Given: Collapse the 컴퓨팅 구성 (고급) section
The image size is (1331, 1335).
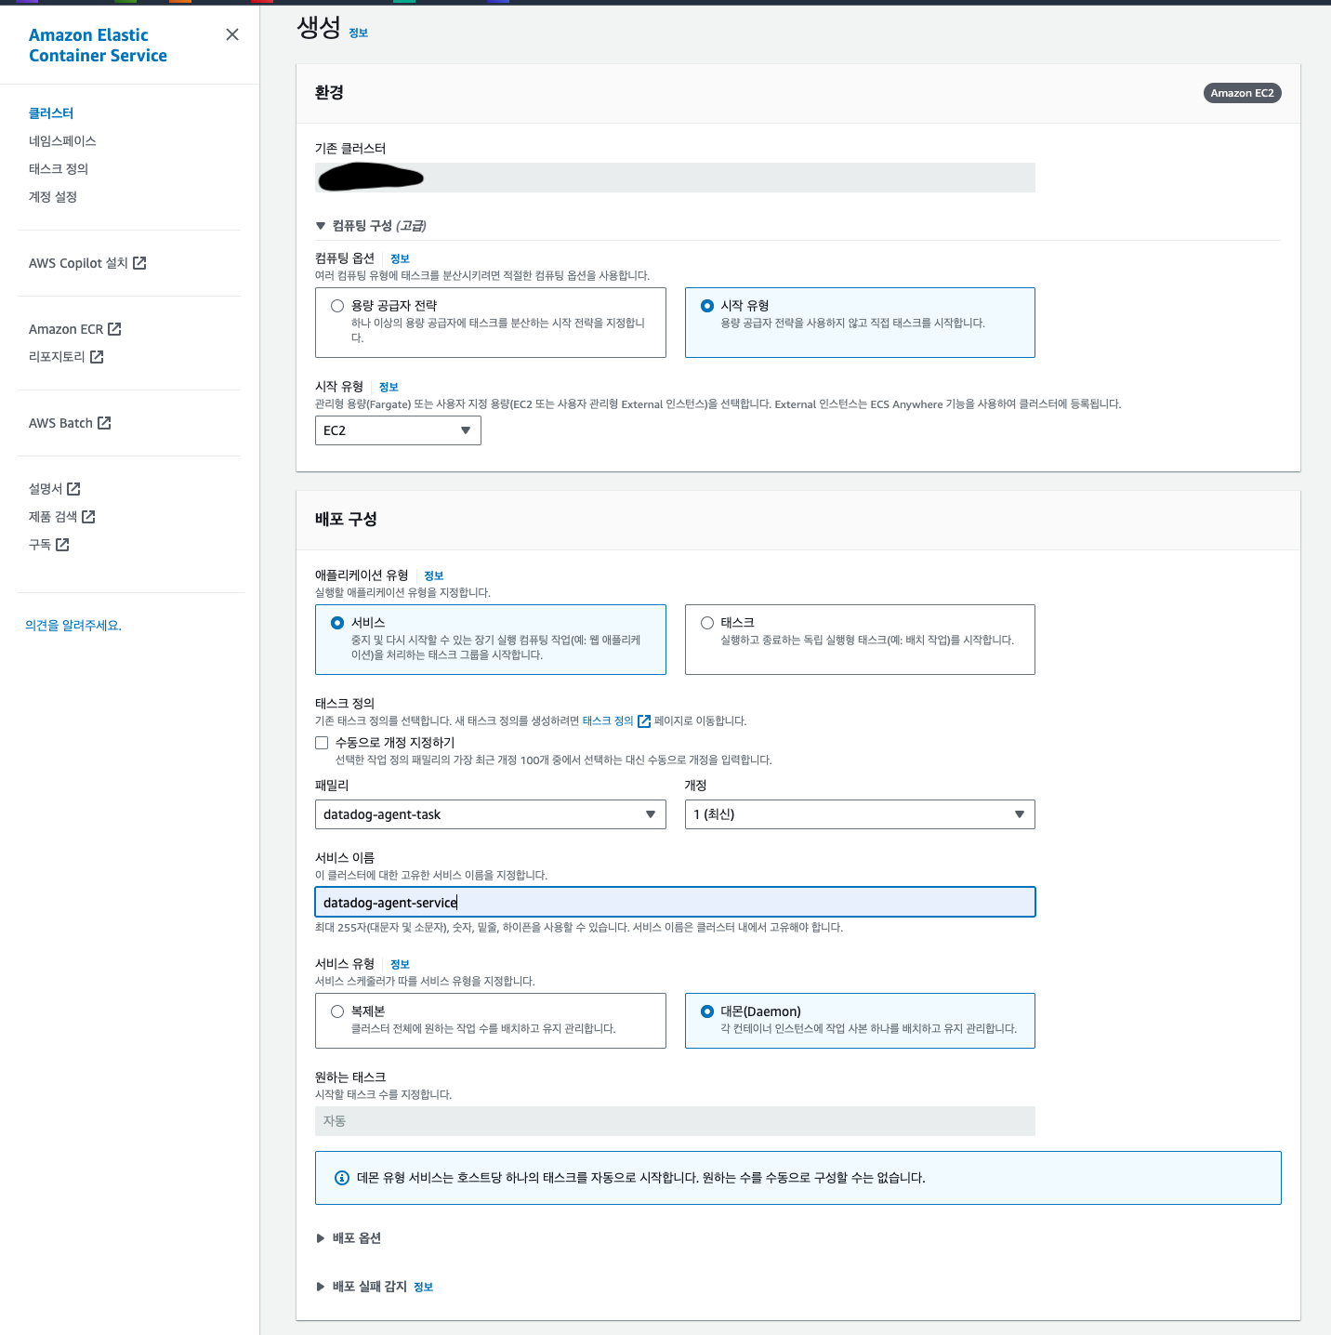Looking at the screenshot, I should (321, 225).
